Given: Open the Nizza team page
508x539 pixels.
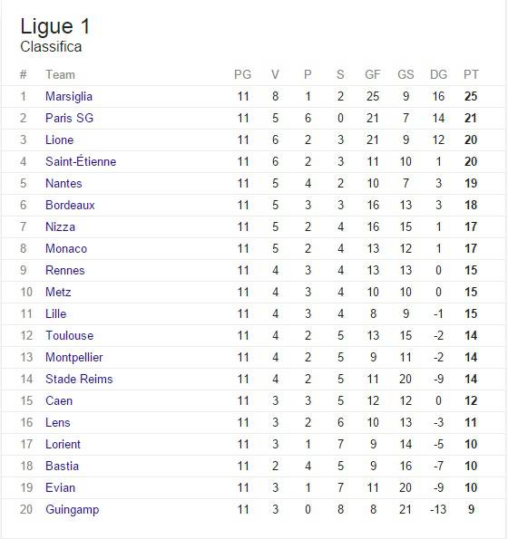Looking at the screenshot, I should tap(60, 226).
